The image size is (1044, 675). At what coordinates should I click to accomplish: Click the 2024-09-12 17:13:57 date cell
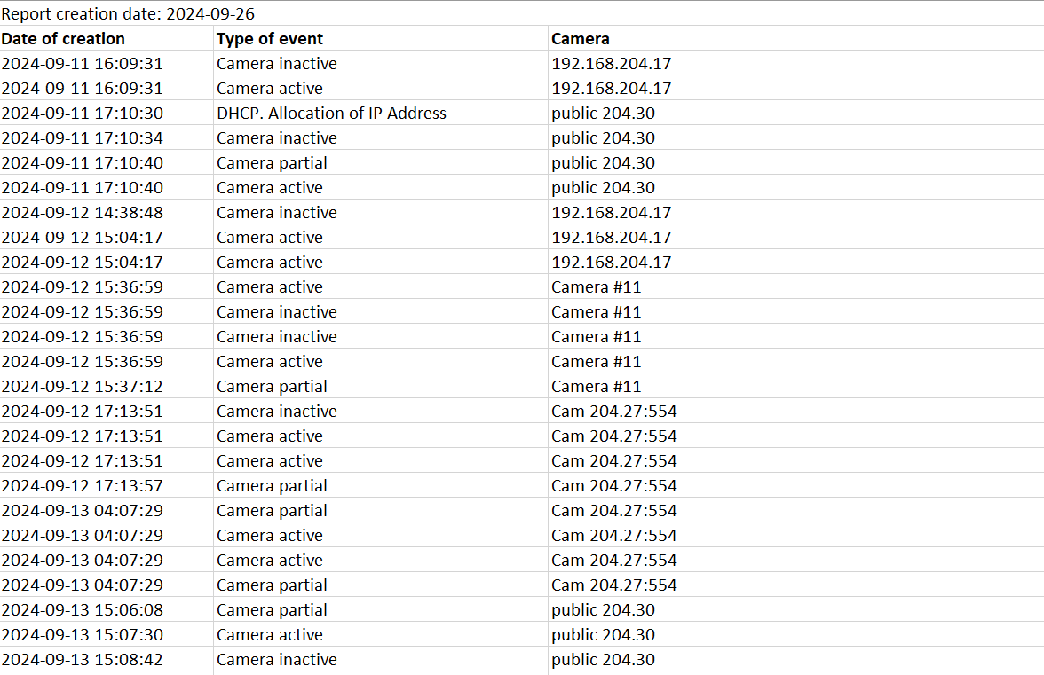pos(82,486)
